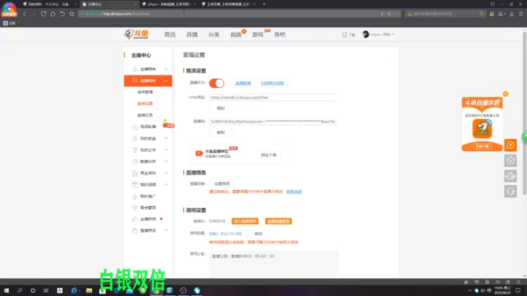Click the Douyu logo

coord(136,34)
